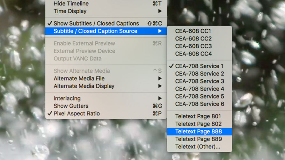Expand the Interlacing submenu
This screenshot has width=285, height=160.
click(x=67, y=98)
